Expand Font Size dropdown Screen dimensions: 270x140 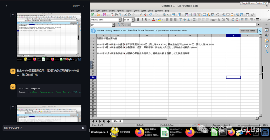133,20
